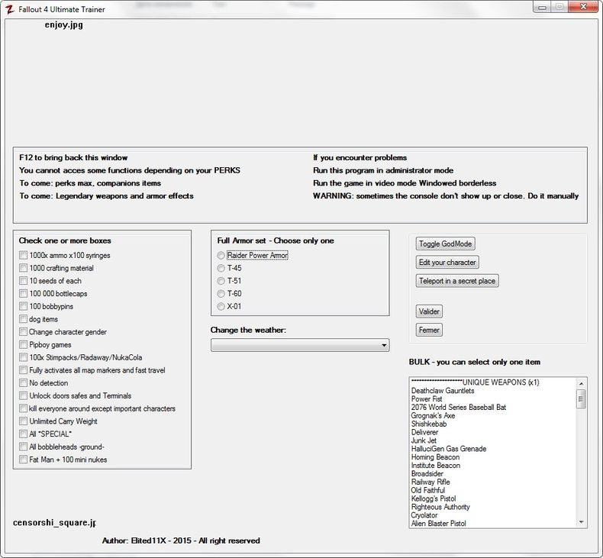Screen dimensions: 603x558
Task: Minimize the Fallout 4 Ultimate Trainer window
Action: tap(542, 8)
